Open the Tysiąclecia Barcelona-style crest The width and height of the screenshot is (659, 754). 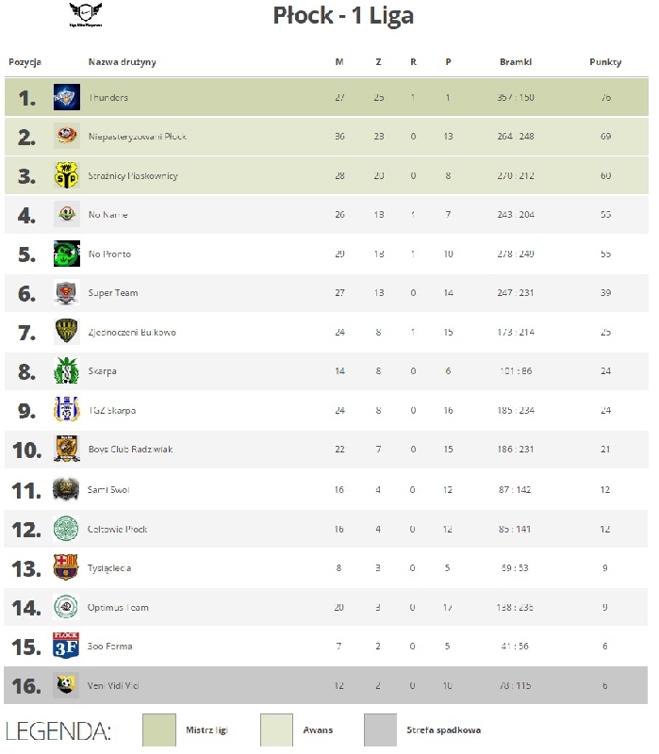[x=66, y=567]
